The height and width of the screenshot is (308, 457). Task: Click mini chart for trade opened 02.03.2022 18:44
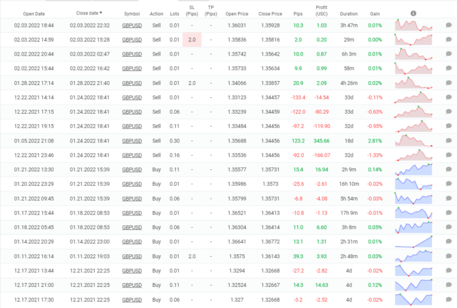(413, 26)
